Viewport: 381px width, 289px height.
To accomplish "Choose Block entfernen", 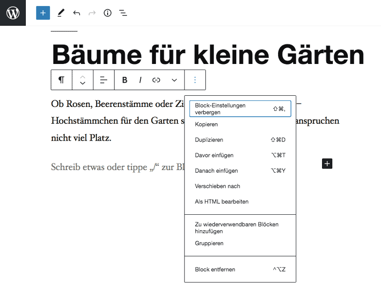I will coord(240,269).
